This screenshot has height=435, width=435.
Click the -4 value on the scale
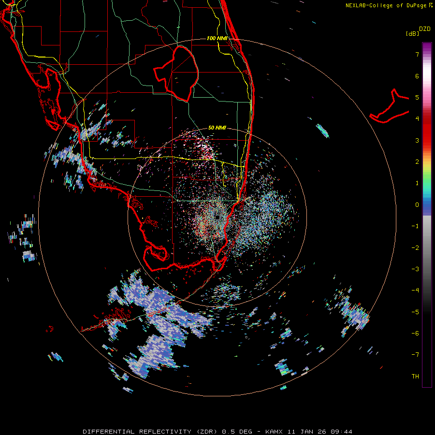point(415,290)
